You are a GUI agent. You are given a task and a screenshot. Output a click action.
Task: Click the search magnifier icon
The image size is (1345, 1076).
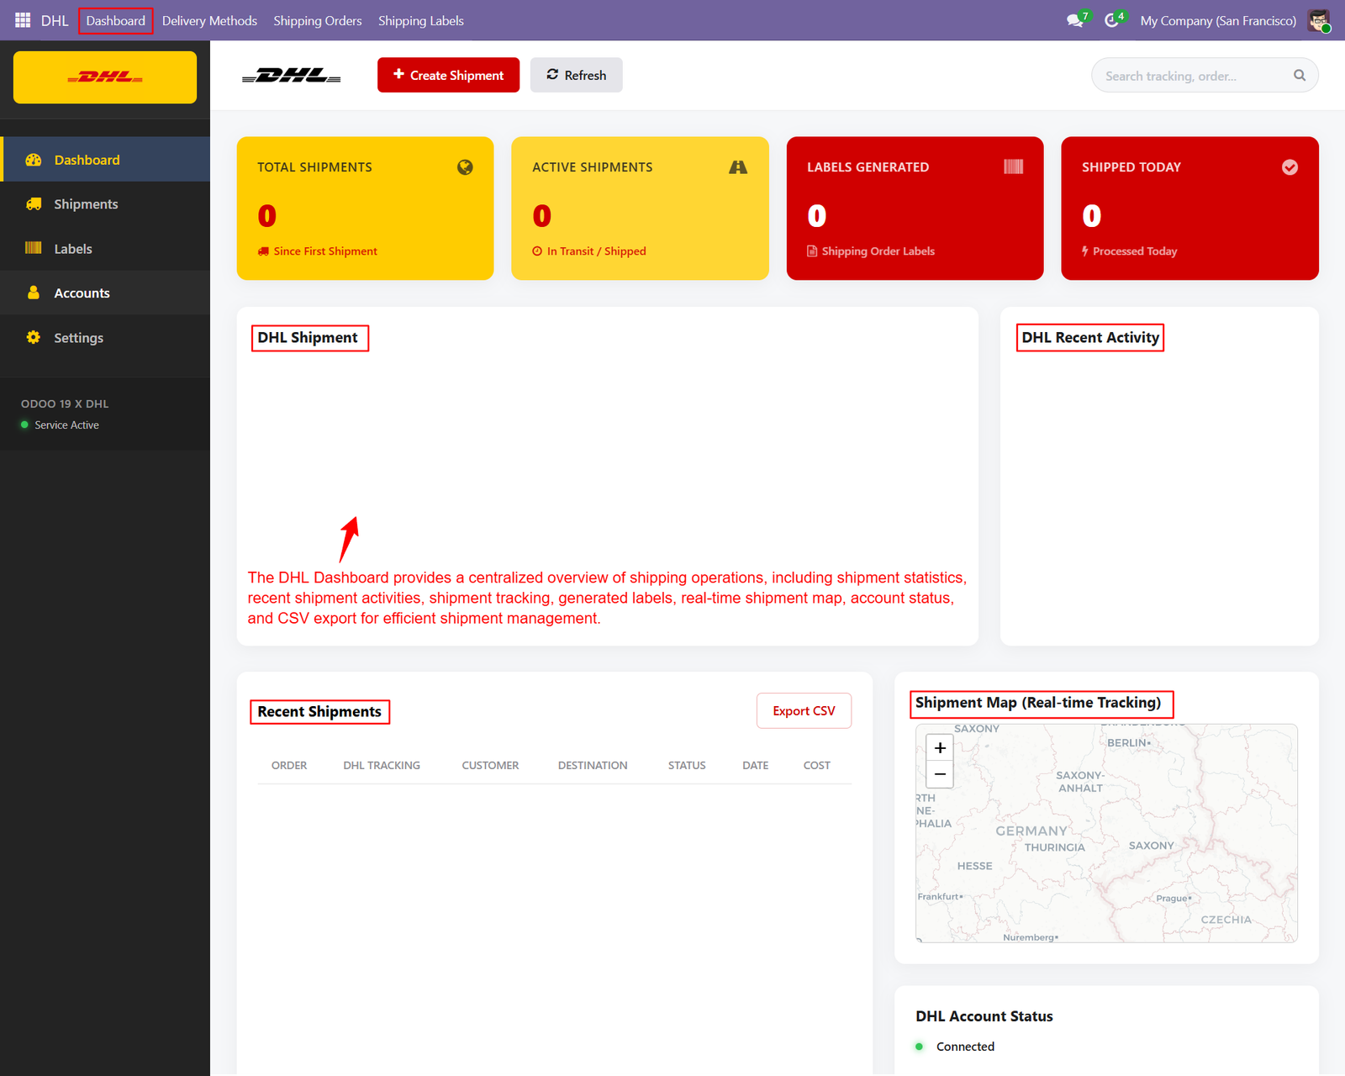(1300, 76)
